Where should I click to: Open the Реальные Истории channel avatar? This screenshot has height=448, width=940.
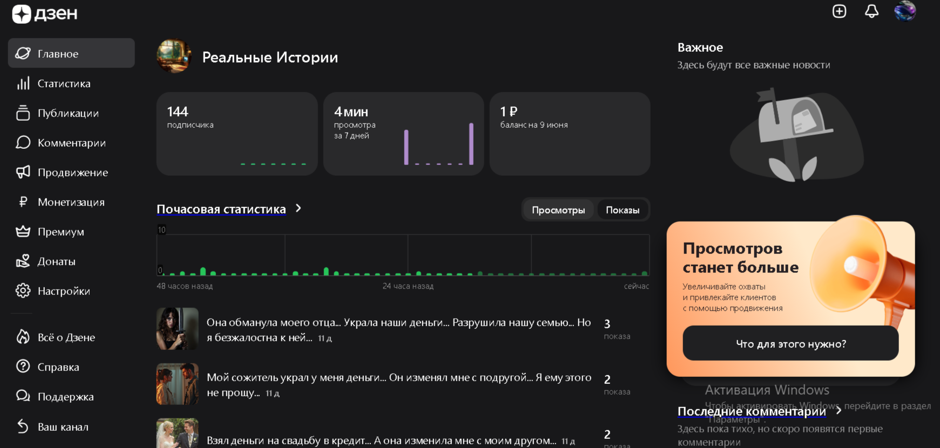[174, 56]
